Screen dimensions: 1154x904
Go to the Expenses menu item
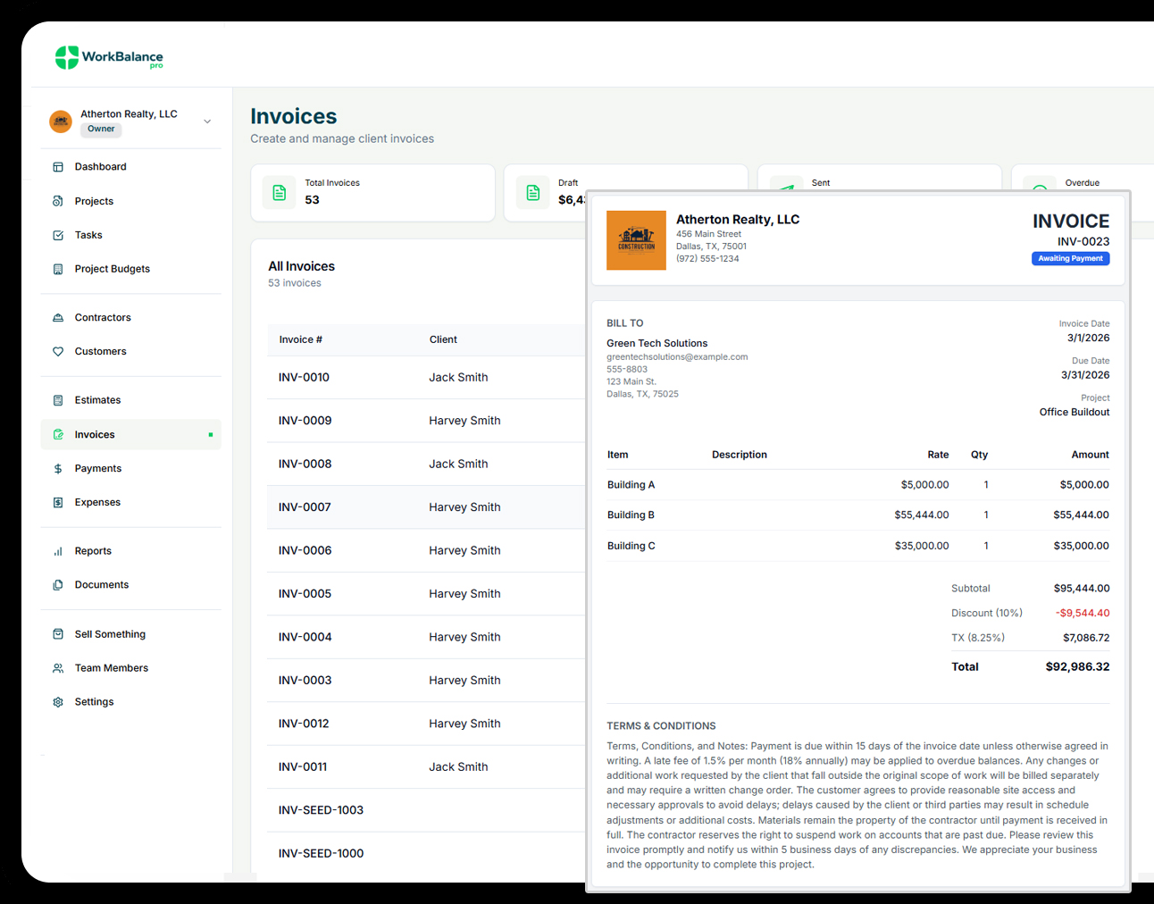(97, 503)
